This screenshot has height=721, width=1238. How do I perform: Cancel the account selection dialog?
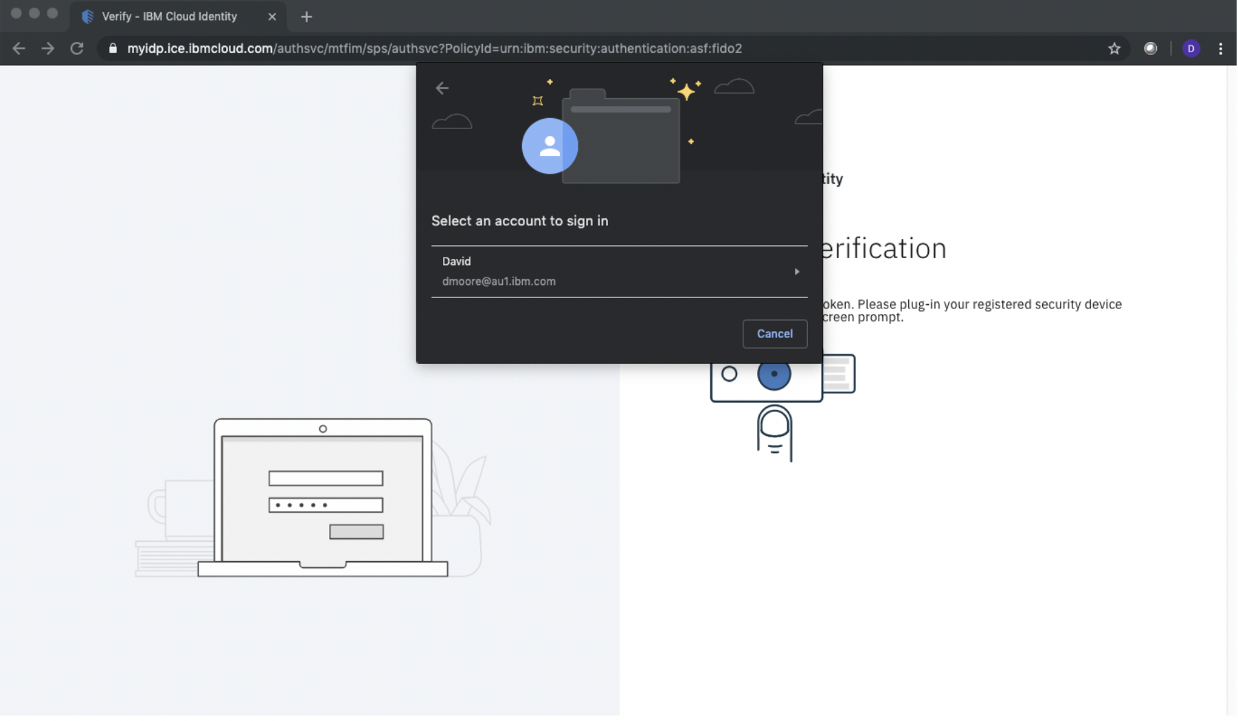(776, 334)
